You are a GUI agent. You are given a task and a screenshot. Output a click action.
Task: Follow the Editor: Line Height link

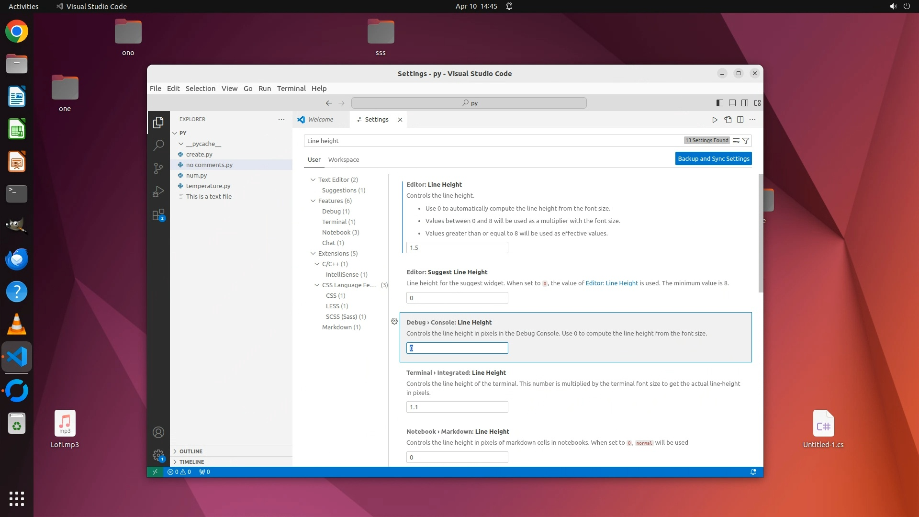pos(612,283)
